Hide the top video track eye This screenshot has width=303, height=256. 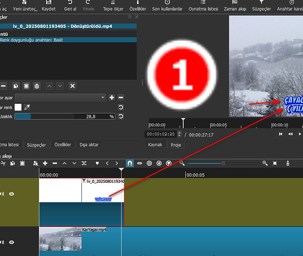[x=12, y=194]
